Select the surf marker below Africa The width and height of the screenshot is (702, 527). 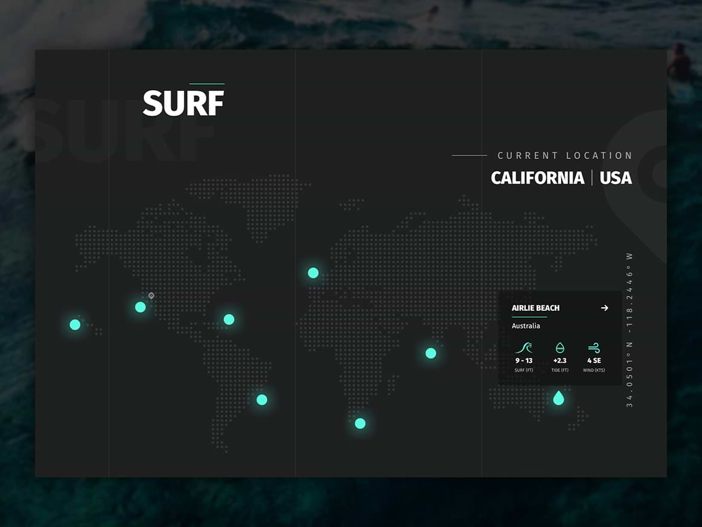(359, 424)
